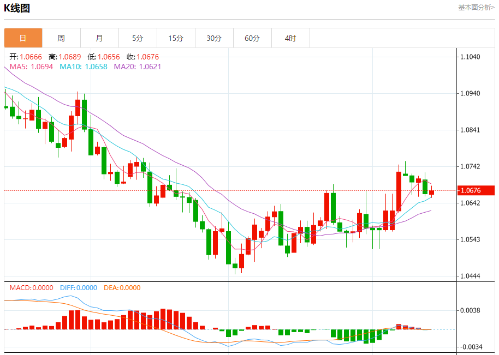Image resolution: width=499 pixels, height=355 pixels.
Task: Click the MA5: 1.0694 label
Action: [x=31, y=67]
